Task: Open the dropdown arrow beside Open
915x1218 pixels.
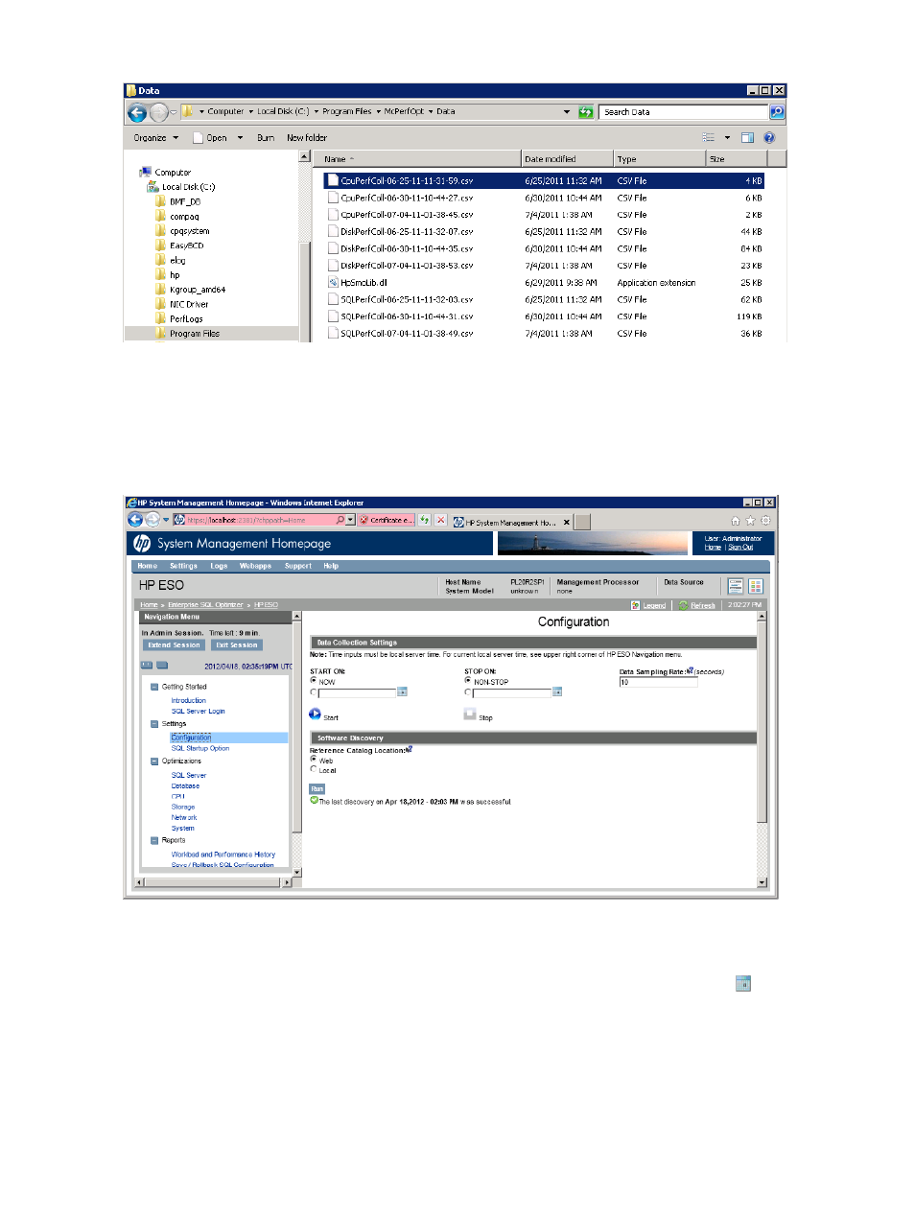Action: (x=240, y=138)
